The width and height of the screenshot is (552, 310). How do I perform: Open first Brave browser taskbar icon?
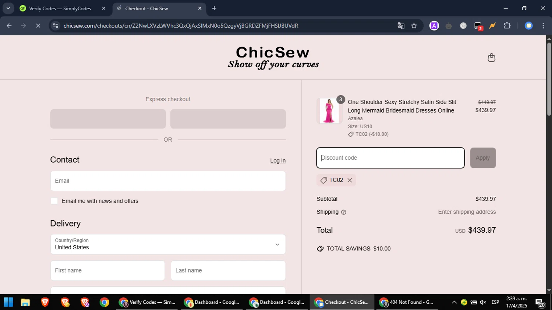point(45,302)
